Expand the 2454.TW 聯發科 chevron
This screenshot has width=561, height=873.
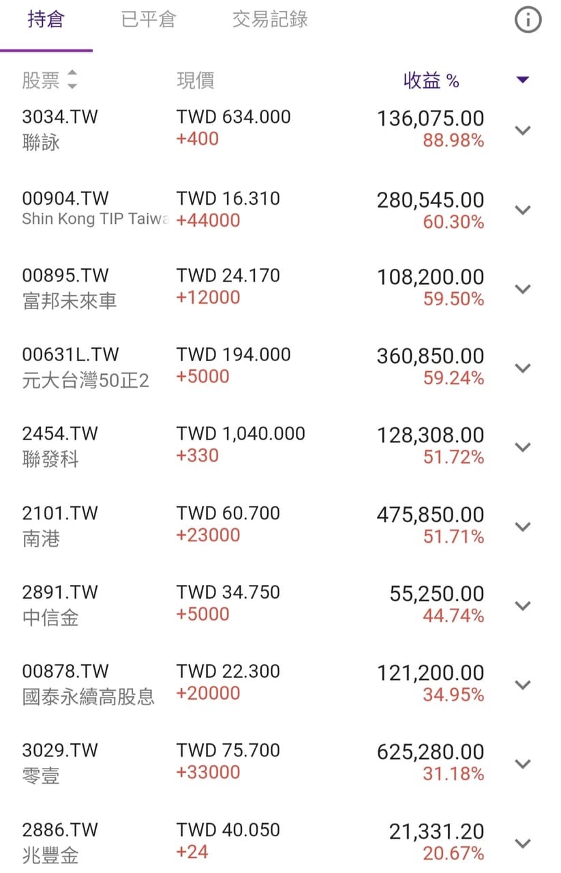click(522, 447)
